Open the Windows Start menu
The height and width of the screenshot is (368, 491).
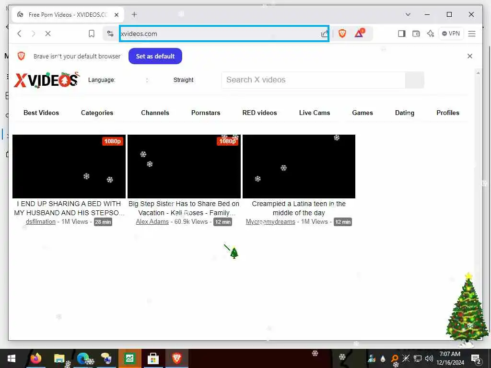click(x=12, y=358)
